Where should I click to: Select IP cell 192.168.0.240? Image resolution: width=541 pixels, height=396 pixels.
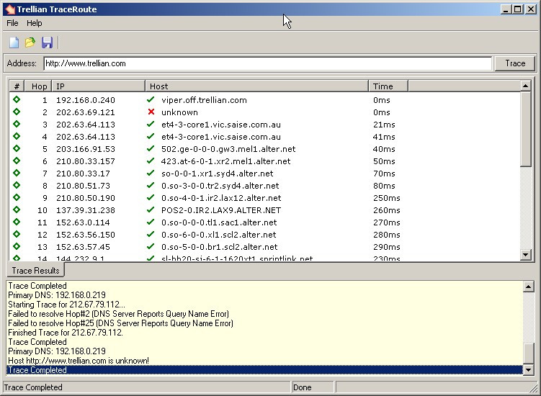click(86, 100)
